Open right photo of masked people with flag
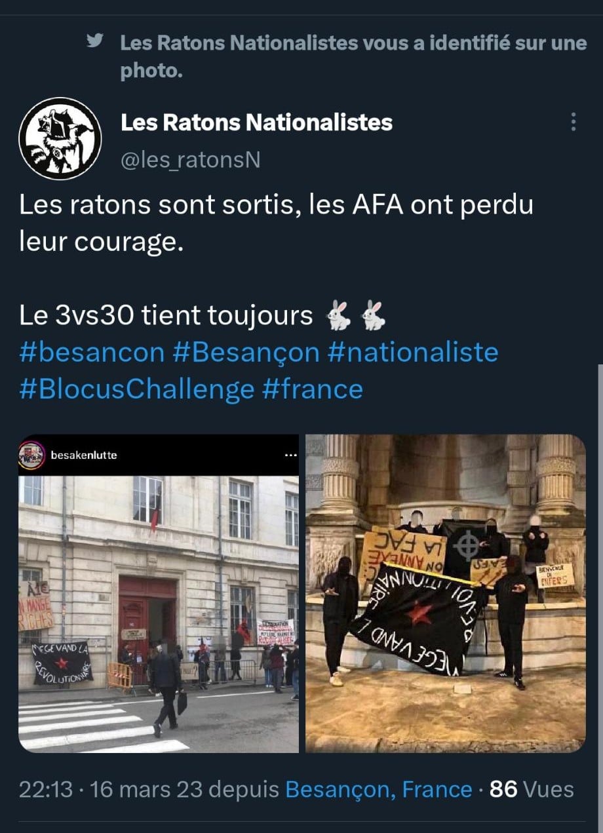The height and width of the screenshot is (833, 603). tap(446, 593)
